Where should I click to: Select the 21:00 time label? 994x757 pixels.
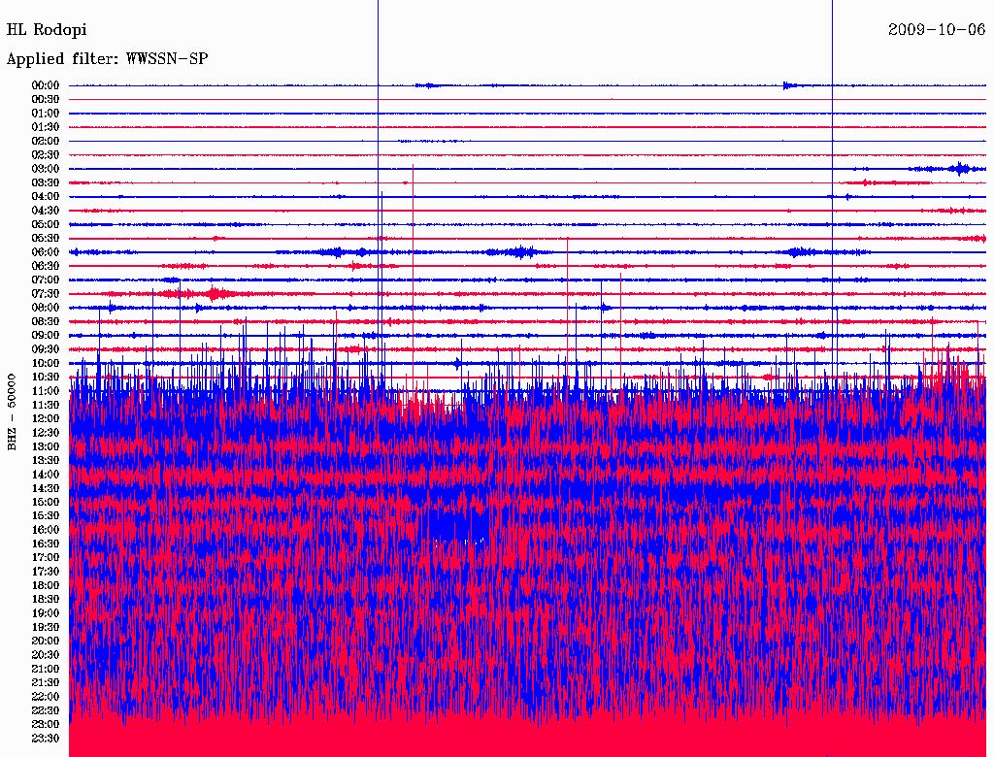46,670
